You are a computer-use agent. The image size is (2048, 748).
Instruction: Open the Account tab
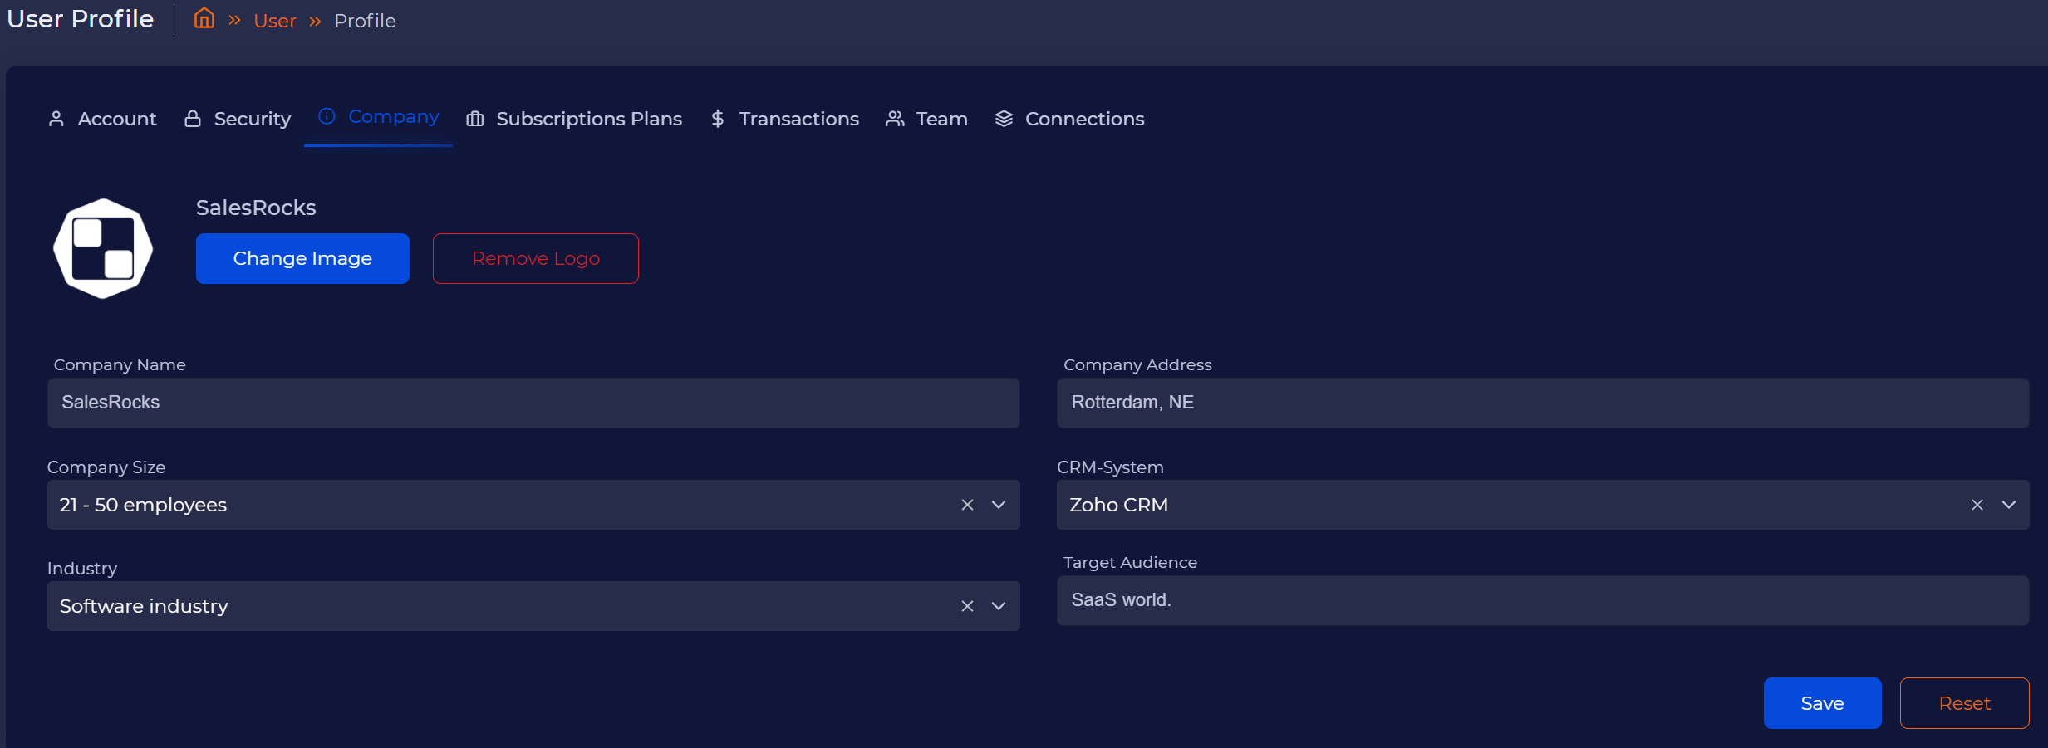click(x=102, y=119)
